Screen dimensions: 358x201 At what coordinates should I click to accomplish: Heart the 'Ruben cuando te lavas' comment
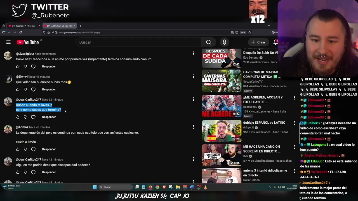pos(33,117)
